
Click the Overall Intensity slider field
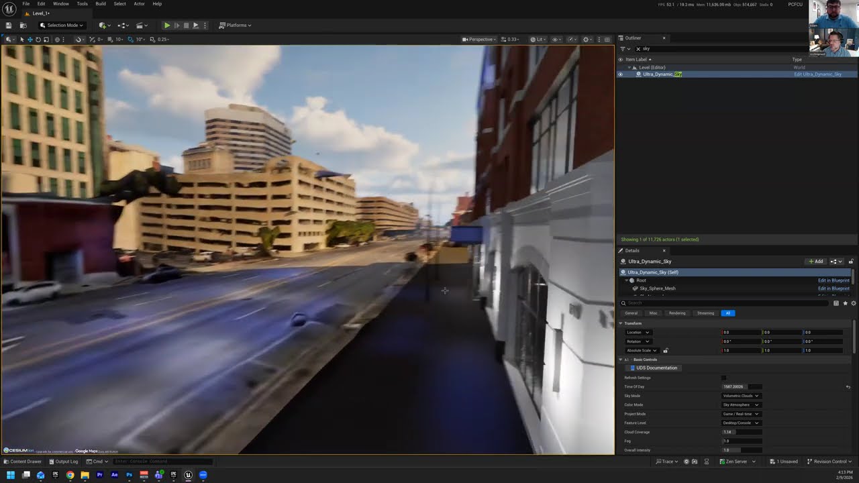tap(742, 450)
